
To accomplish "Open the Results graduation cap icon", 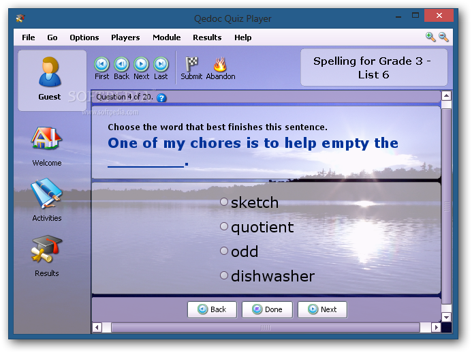I will [x=46, y=249].
